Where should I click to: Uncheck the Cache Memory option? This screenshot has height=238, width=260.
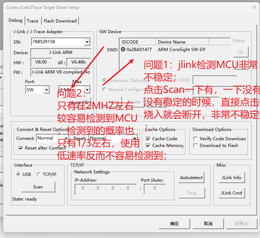148,146
